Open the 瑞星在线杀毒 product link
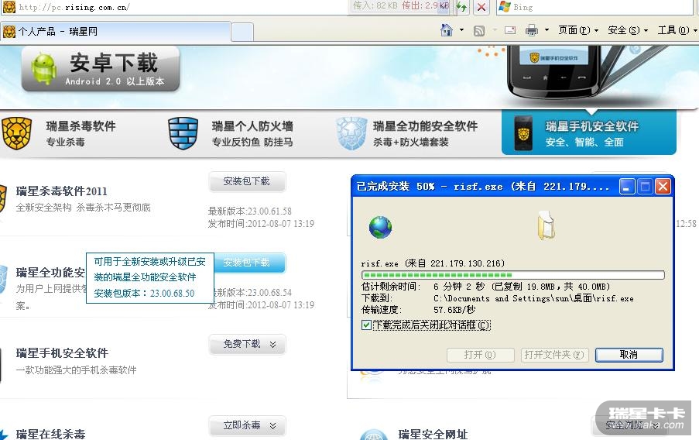 coord(50,434)
